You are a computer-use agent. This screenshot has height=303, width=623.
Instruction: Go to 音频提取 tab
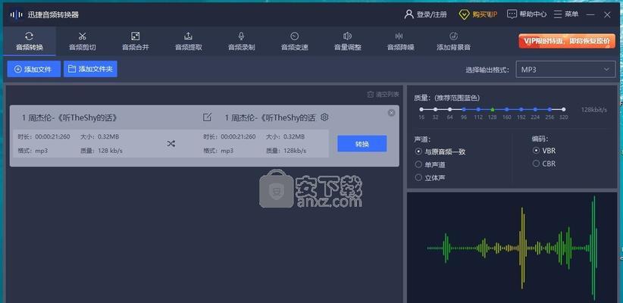pos(188,42)
